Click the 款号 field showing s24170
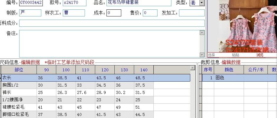This screenshot has width=277, height=118. [74, 3]
